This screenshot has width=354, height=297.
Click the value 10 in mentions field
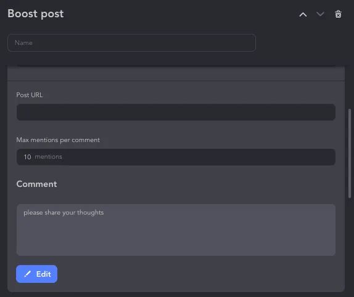27,157
